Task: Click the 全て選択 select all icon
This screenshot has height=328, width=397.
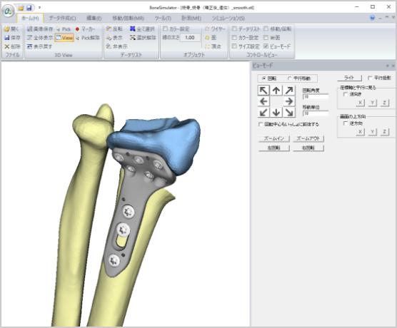Action: click(132, 29)
